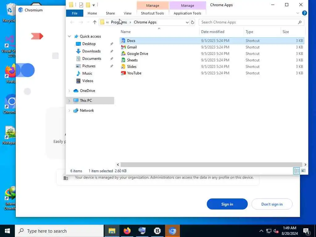Click the taskbar clock showing 1:49 AM
Image resolution: width=316 pixels, height=237 pixels.
289,231
